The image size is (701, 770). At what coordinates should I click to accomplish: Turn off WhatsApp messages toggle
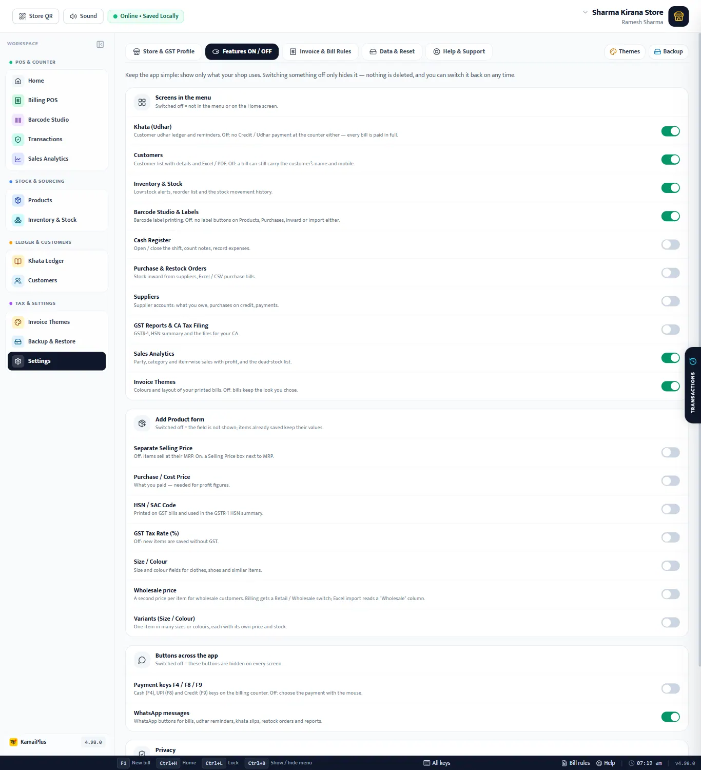670,717
